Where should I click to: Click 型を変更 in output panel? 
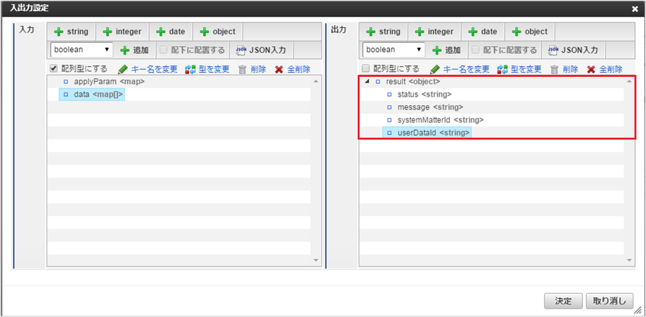pos(519,69)
